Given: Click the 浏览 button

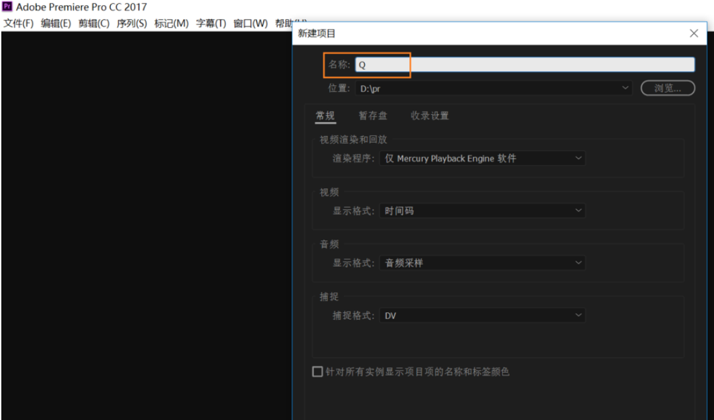Looking at the screenshot, I should tap(667, 87).
